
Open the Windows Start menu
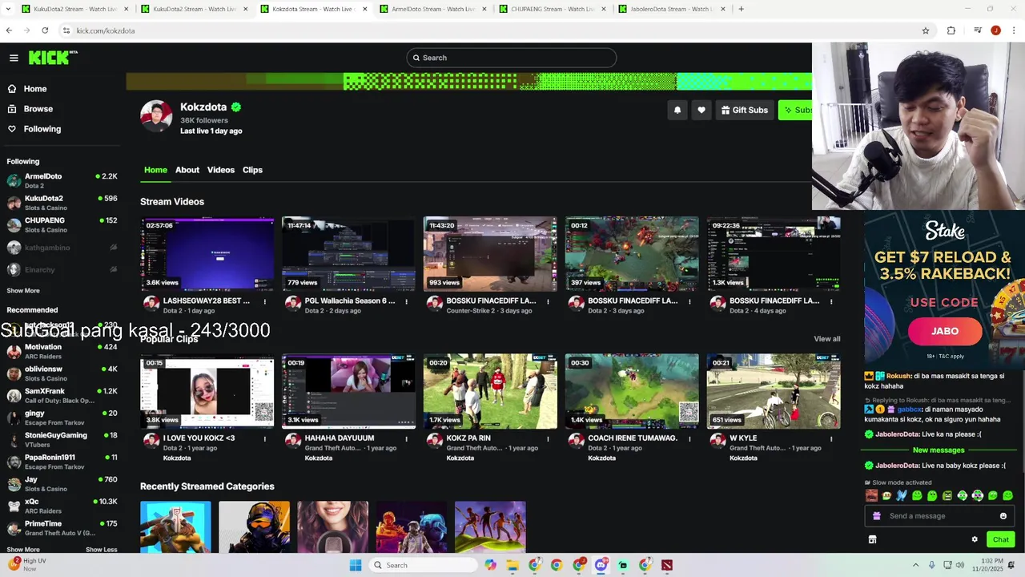[x=356, y=565]
